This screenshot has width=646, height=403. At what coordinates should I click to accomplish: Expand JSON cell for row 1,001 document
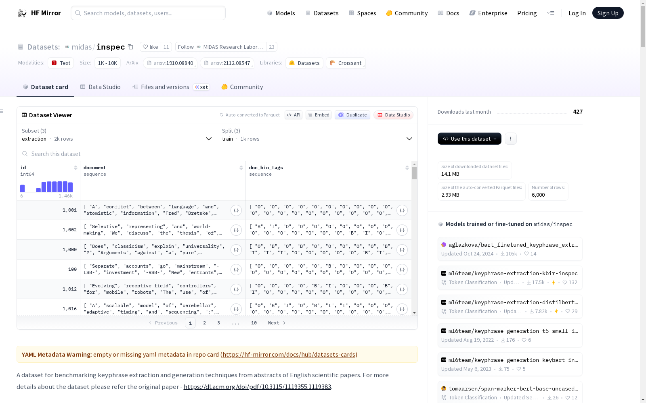pyautogui.click(x=236, y=210)
